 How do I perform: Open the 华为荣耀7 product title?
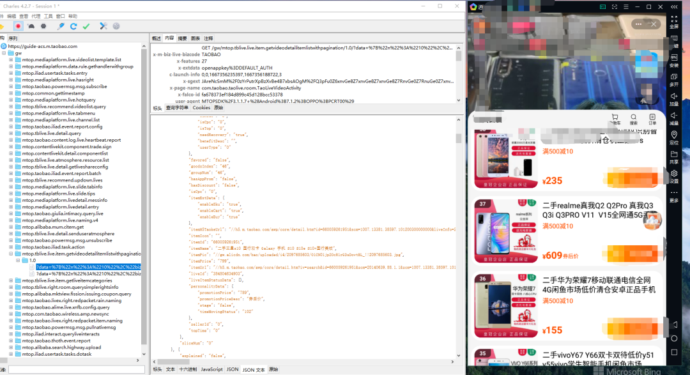click(599, 285)
